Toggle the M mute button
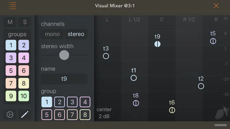 pyautogui.click(x=10, y=22)
